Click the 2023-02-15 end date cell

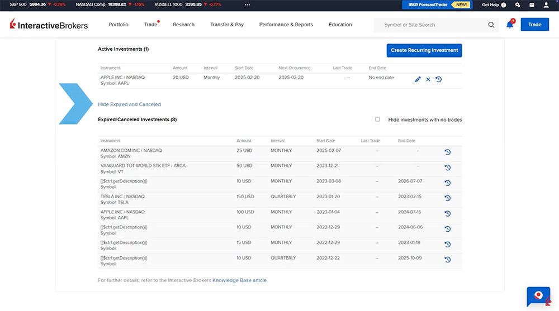[x=410, y=197]
